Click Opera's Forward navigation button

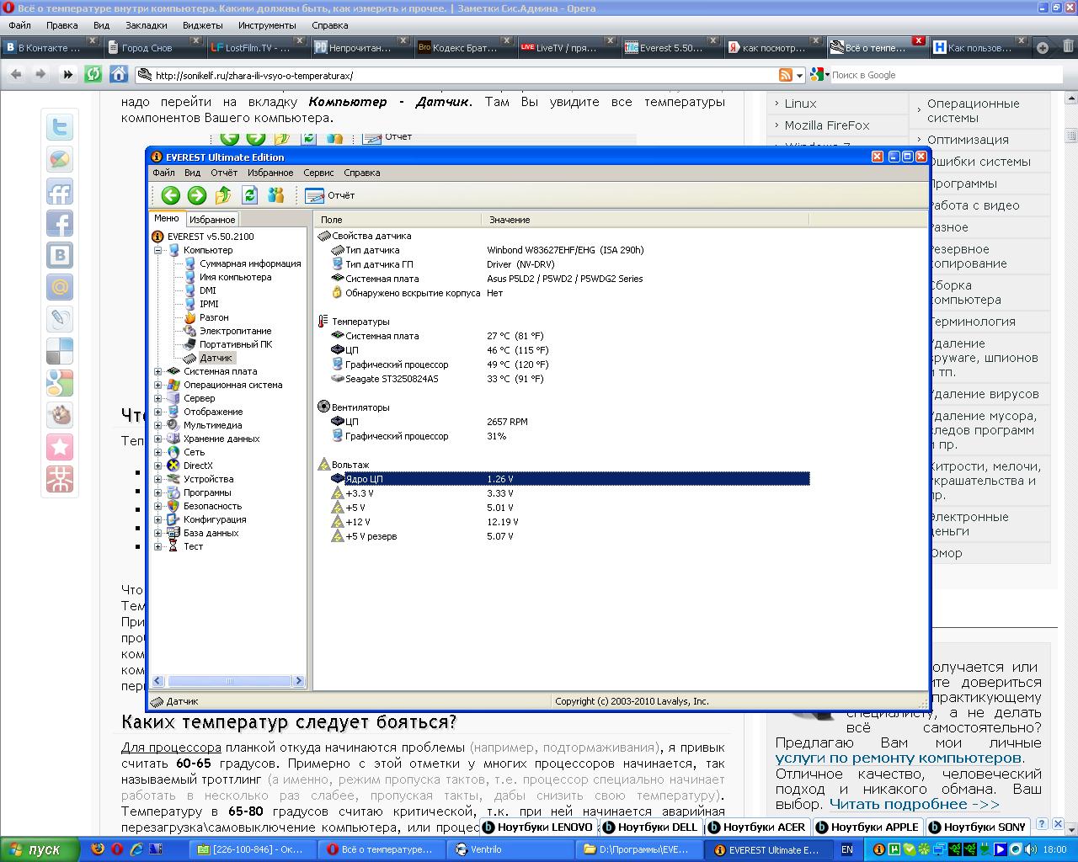40,75
